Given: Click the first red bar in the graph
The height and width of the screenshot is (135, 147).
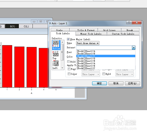Looking at the screenshot, I should pyautogui.click(x=7, y=66).
